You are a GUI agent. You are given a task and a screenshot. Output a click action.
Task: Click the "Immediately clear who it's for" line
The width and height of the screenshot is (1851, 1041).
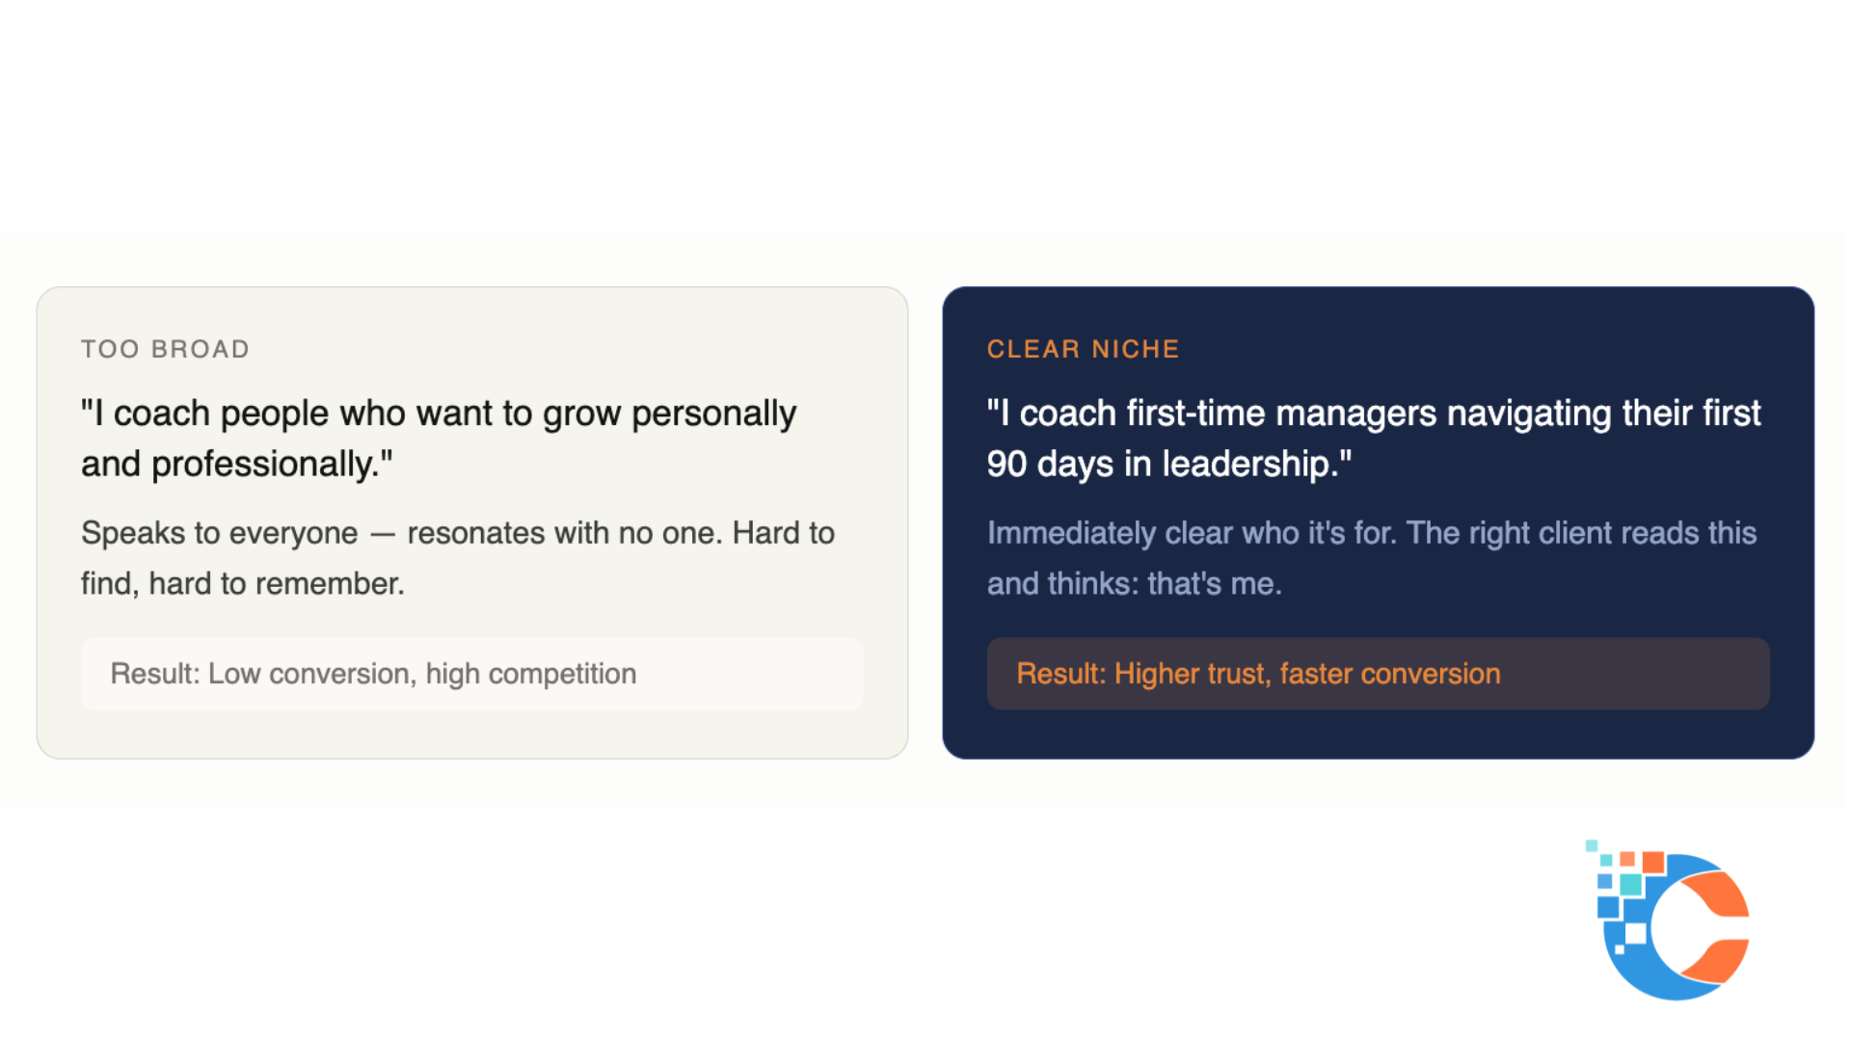(x=1371, y=533)
